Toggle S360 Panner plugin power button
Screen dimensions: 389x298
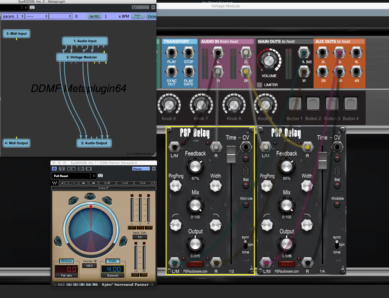point(54,169)
